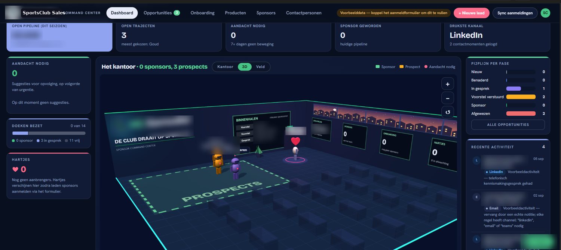Viewport: 561px width, 250px height.
Task: Zoom in the 3D office view
Action: coord(447,84)
